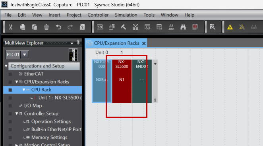Screen dimensions: 263x146
Task: Open the Help menu
Action: click(190, 15)
